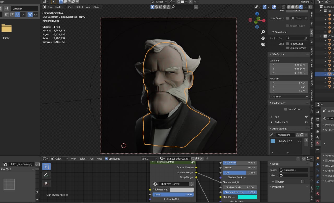Toggle Color checkbox in Node panel
334x203 pixels.
click(x=276, y=182)
